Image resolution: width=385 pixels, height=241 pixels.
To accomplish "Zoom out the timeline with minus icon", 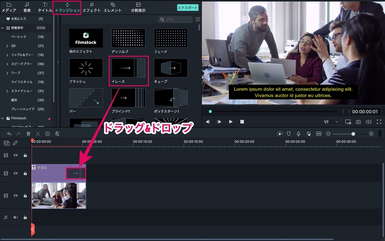I will pyautogui.click(x=328, y=134).
